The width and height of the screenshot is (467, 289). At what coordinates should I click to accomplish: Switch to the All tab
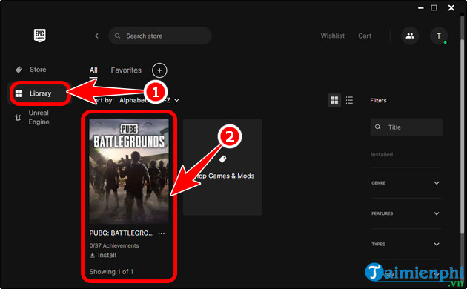[x=93, y=70]
